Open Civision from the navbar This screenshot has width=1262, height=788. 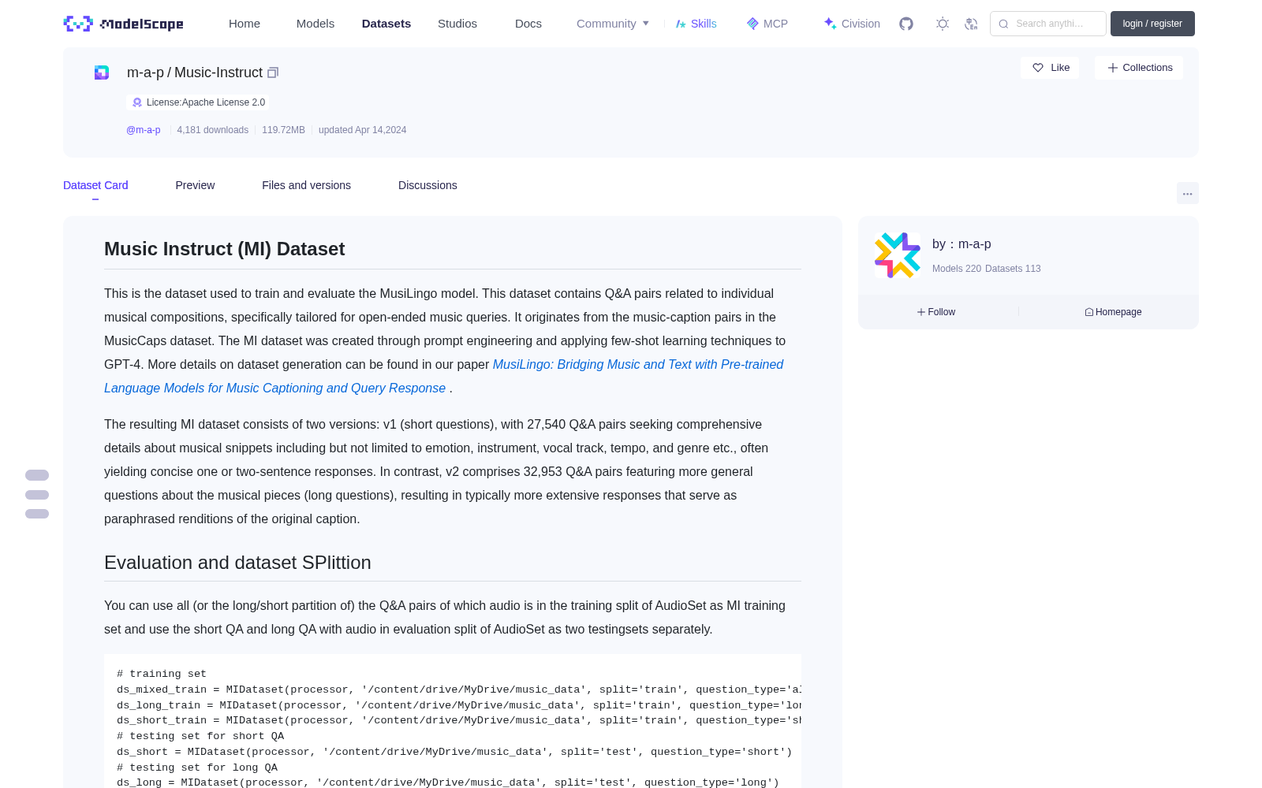click(x=852, y=24)
